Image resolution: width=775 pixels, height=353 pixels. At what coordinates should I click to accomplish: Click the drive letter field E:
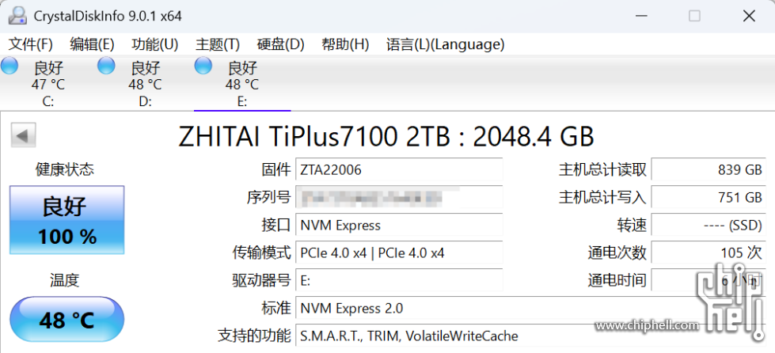(x=399, y=281)
